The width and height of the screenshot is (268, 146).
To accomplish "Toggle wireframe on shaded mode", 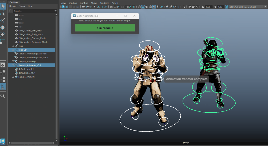I will pos(150,7).
